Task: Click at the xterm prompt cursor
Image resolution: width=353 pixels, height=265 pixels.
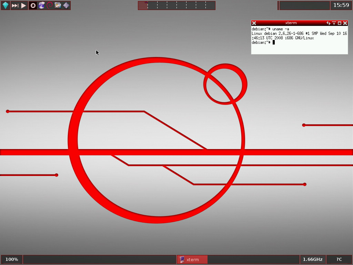Action: (274, 42)
